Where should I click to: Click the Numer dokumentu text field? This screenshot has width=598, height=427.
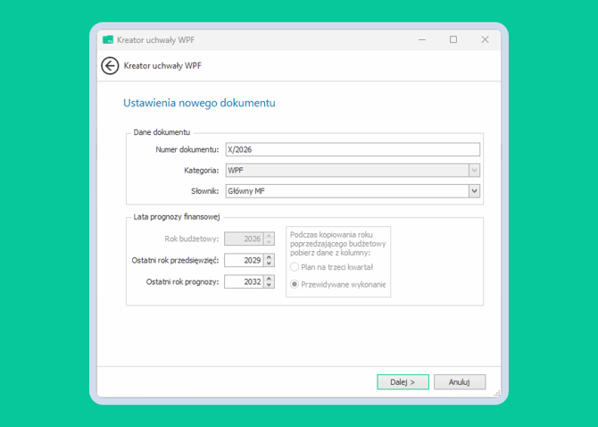tap(352, 150)
